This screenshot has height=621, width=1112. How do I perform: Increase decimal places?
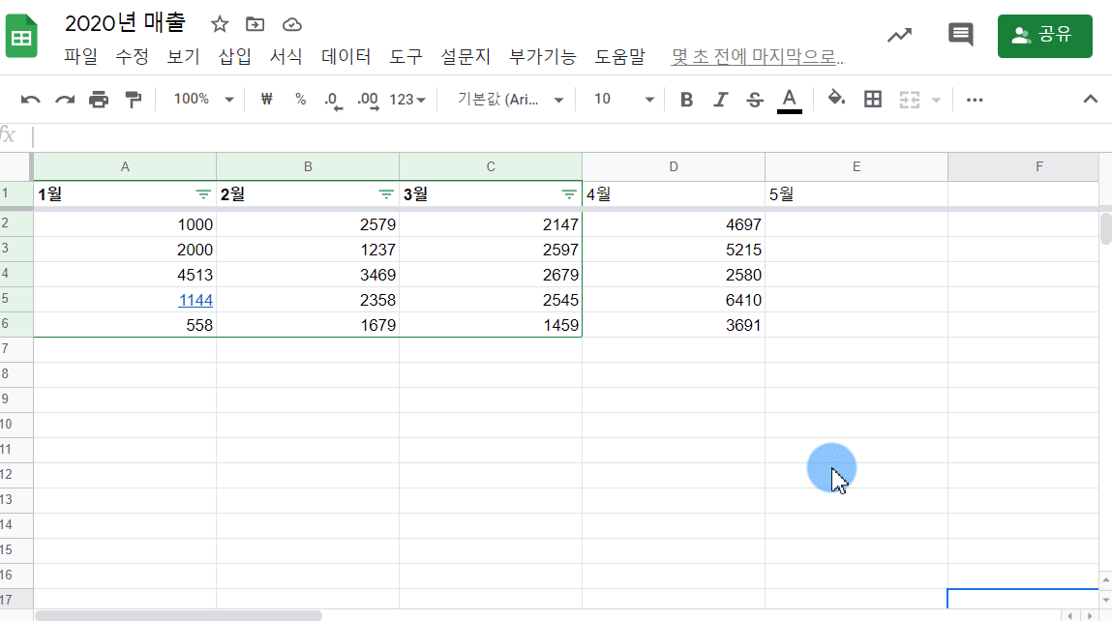click(368, 100)
